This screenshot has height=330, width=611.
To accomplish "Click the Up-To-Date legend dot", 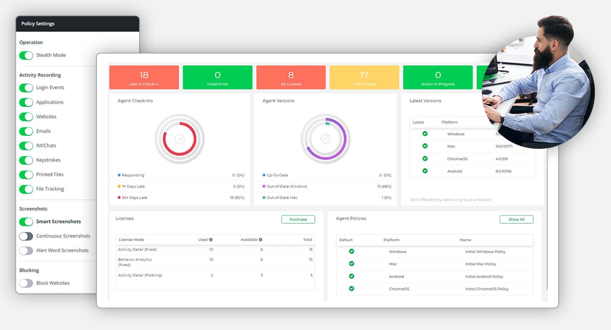I will pos(264,175).
